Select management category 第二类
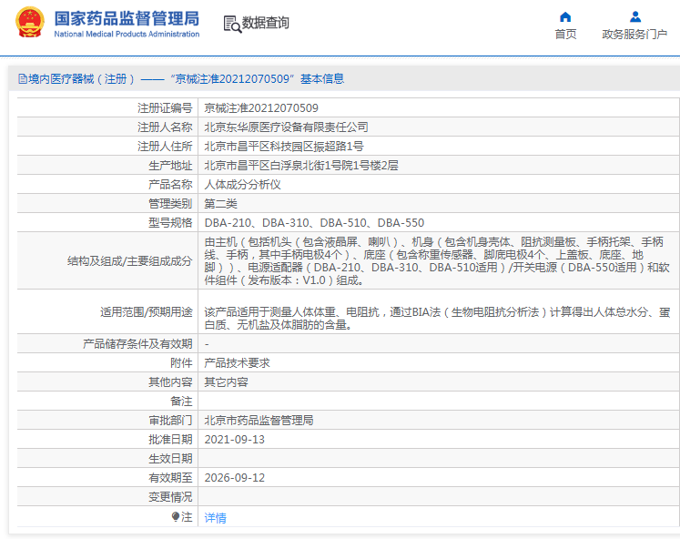680x539 pixels. 220,203
